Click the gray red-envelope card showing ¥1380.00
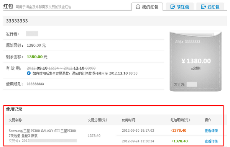This screenshot has width=230, height=147. [195, 61]
